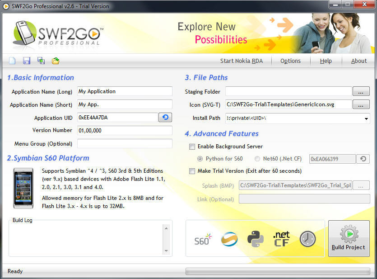This screenshot has height=279, width=377.
Task: Expand the Install Path dropdown
Action: tap(366, 118)
